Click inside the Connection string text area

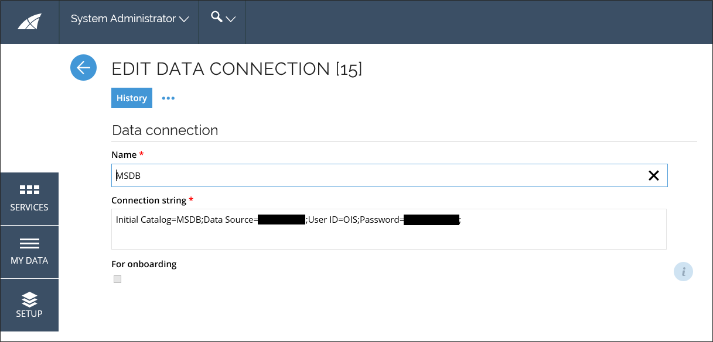[x=389, y=229]
